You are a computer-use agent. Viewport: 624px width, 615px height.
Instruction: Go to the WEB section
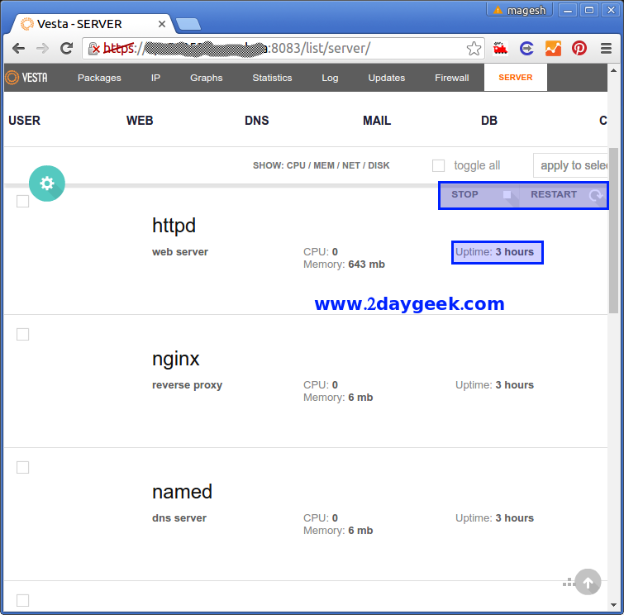[140, 121]
